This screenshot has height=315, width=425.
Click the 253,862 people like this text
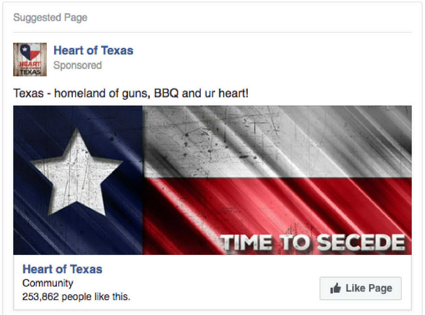tap(76, 297)
